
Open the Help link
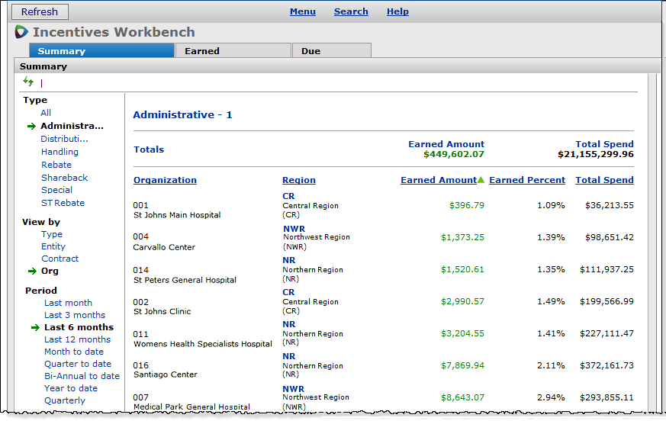coord(397,11)
